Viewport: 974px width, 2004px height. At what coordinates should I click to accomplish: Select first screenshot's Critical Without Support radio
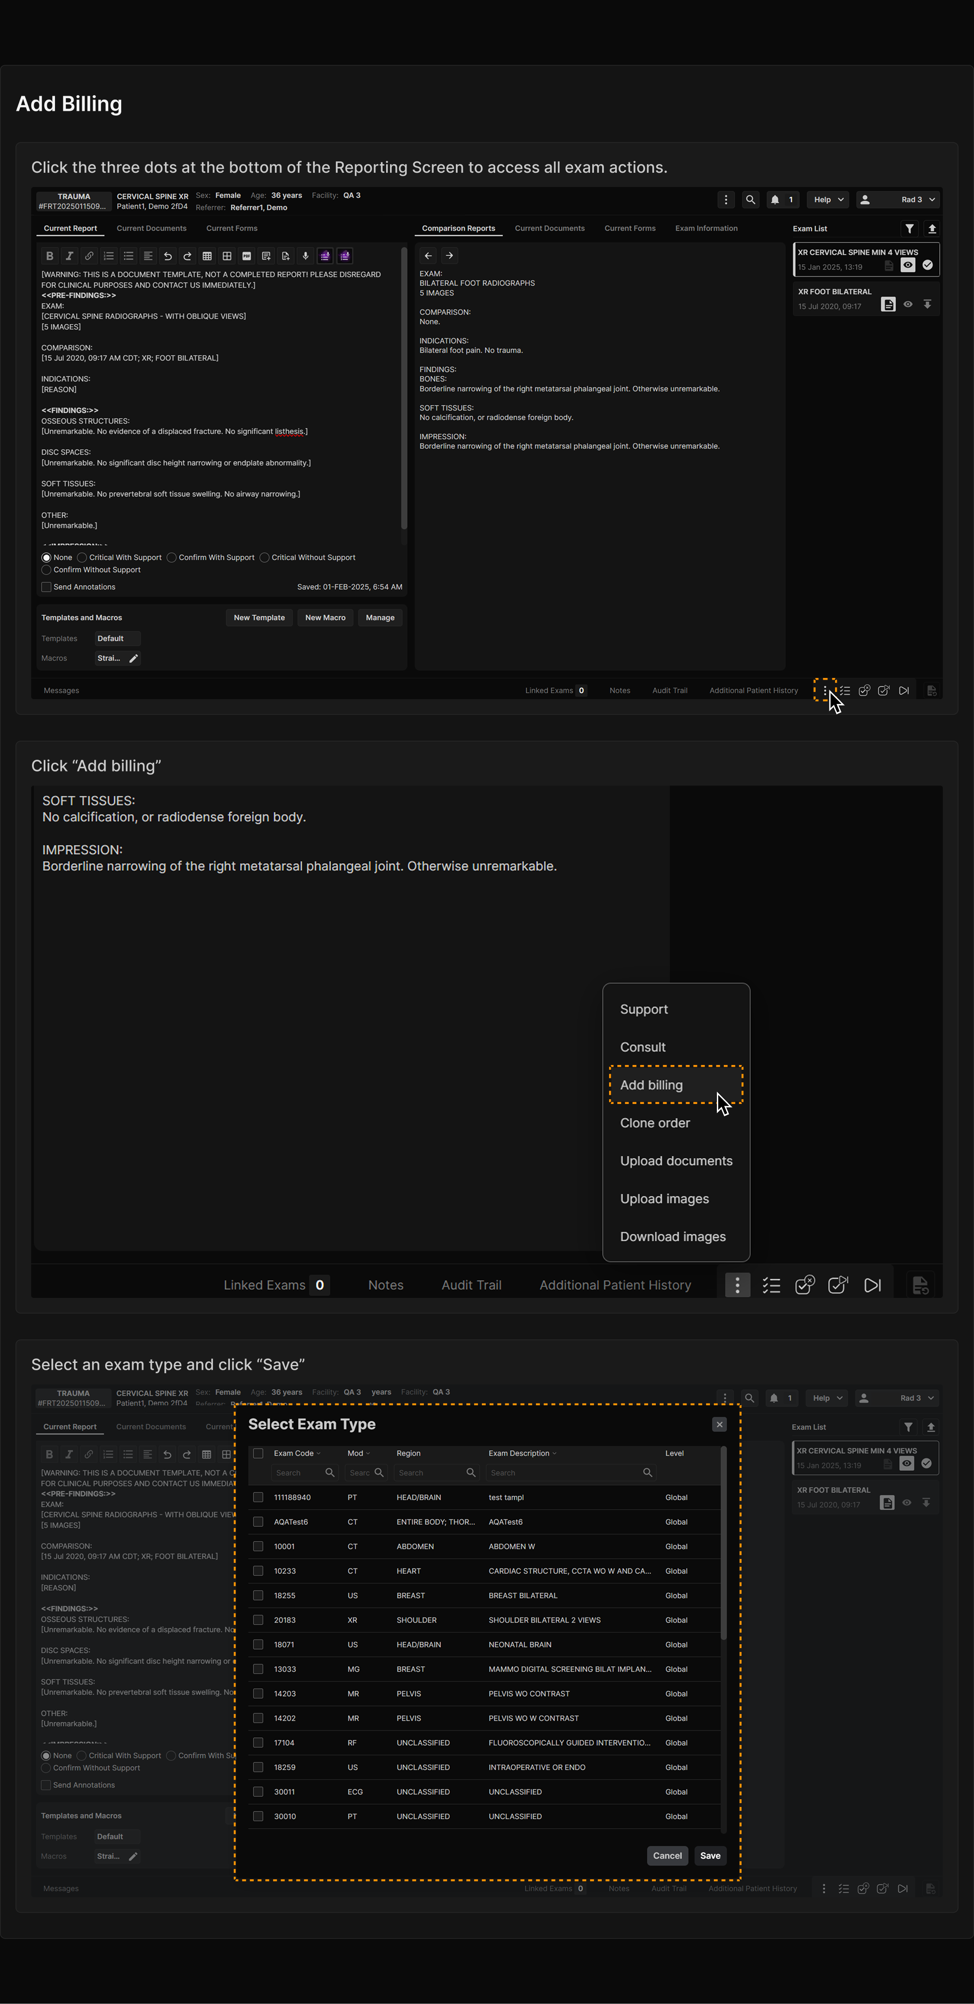coord(264,558)
